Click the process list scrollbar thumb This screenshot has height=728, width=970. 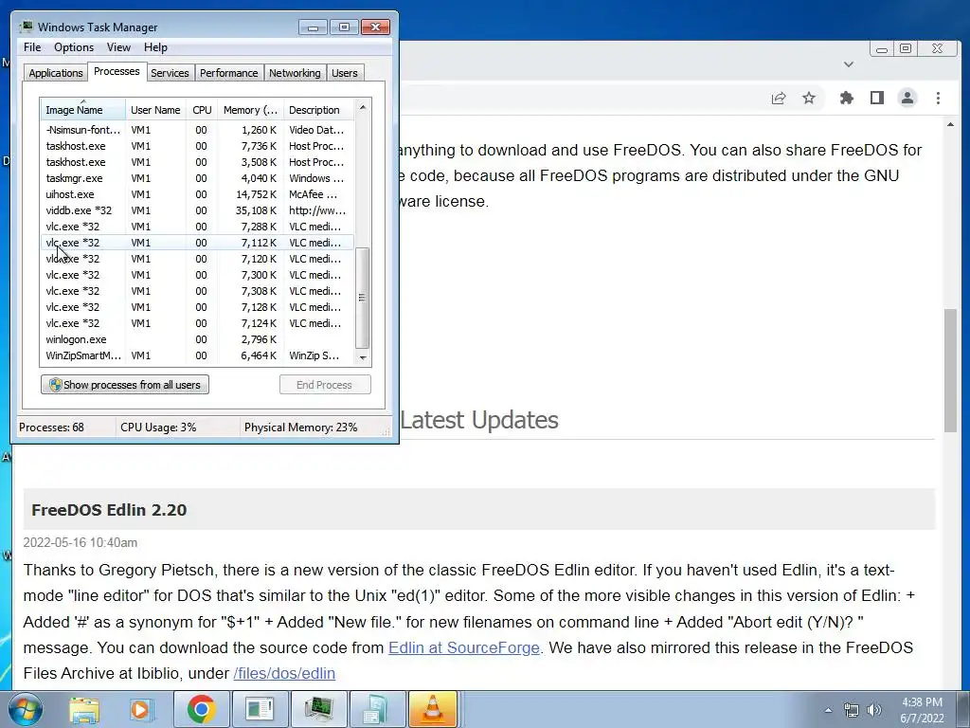click(363, 298)
